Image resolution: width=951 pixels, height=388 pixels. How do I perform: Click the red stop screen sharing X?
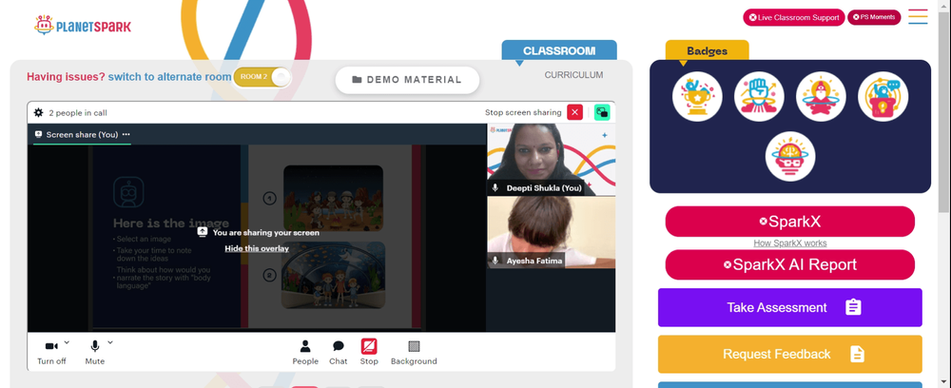[574, 112]
